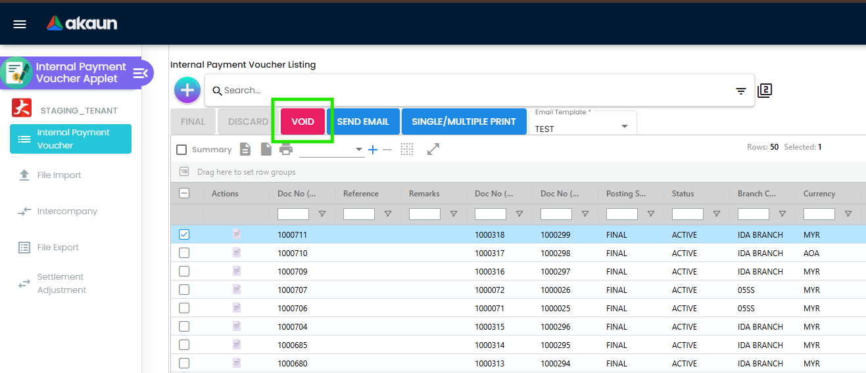Toggle the Summary checkbox
The image size is (866, 373).
[x=181, y=150]
